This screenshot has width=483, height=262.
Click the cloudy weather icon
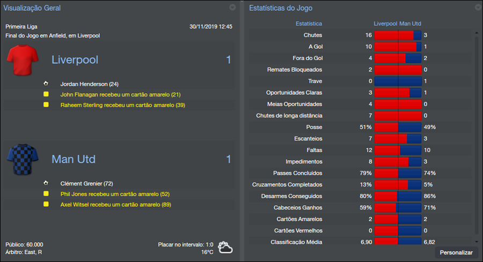click(x=225, y=247)
